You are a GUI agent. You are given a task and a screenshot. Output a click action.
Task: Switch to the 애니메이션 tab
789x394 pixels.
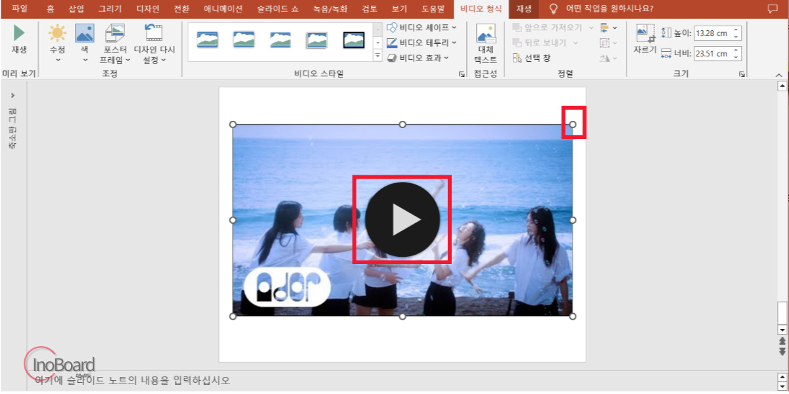click(x=223, y=9)
